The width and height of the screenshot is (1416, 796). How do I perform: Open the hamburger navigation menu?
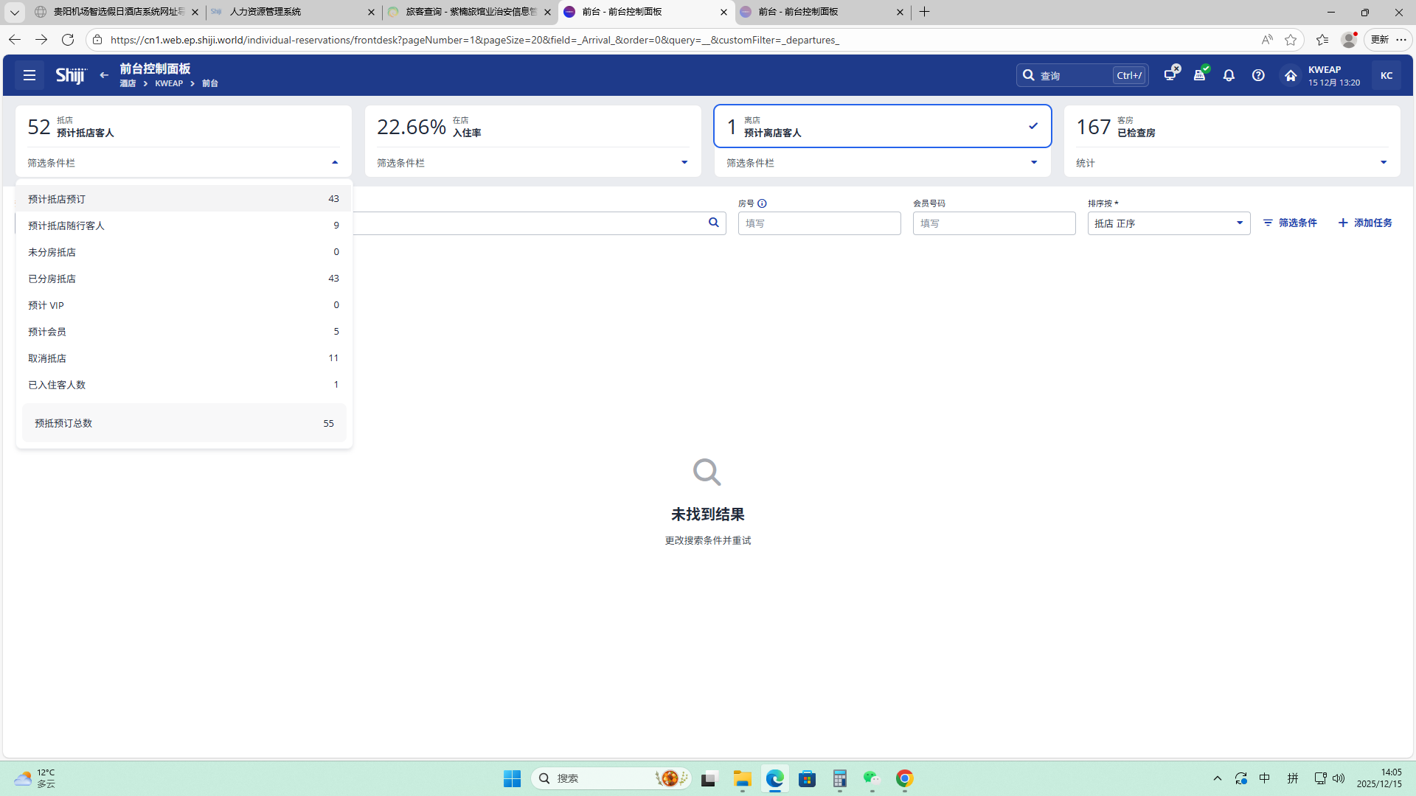pos(29,75)
